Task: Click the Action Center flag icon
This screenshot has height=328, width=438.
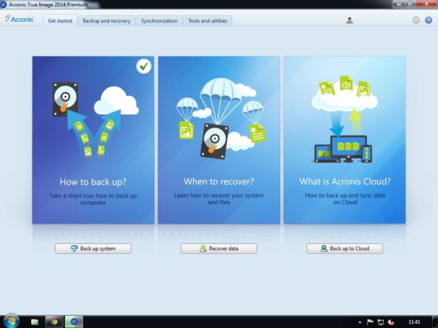Action: click(x=370, y=322)
